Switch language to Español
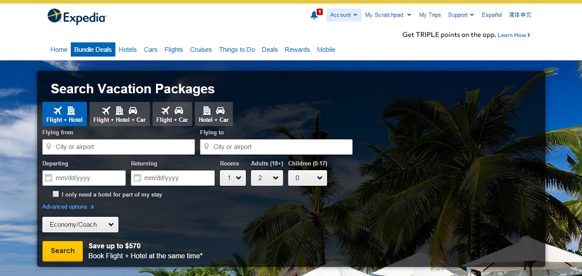Screen dimensions: 582x276 click(492, 15)
